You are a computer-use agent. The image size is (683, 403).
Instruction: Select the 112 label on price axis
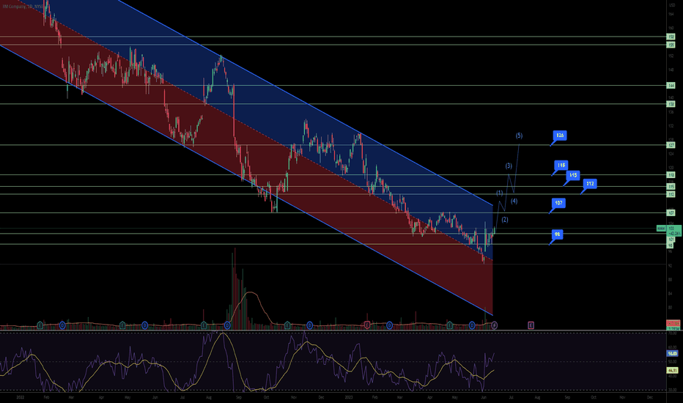tap(671, 194)
